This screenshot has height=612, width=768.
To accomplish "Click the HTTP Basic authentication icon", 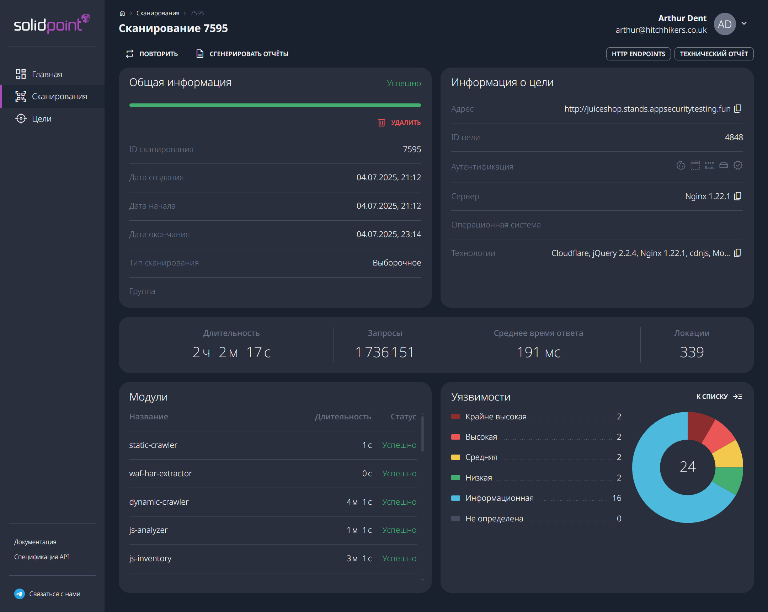I will [x=709, y=165].
